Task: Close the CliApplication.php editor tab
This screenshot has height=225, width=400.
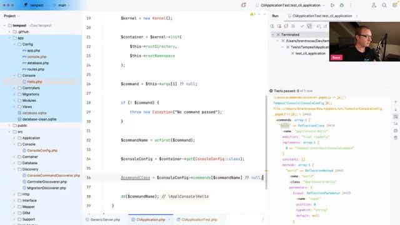Action: (169, 219)
